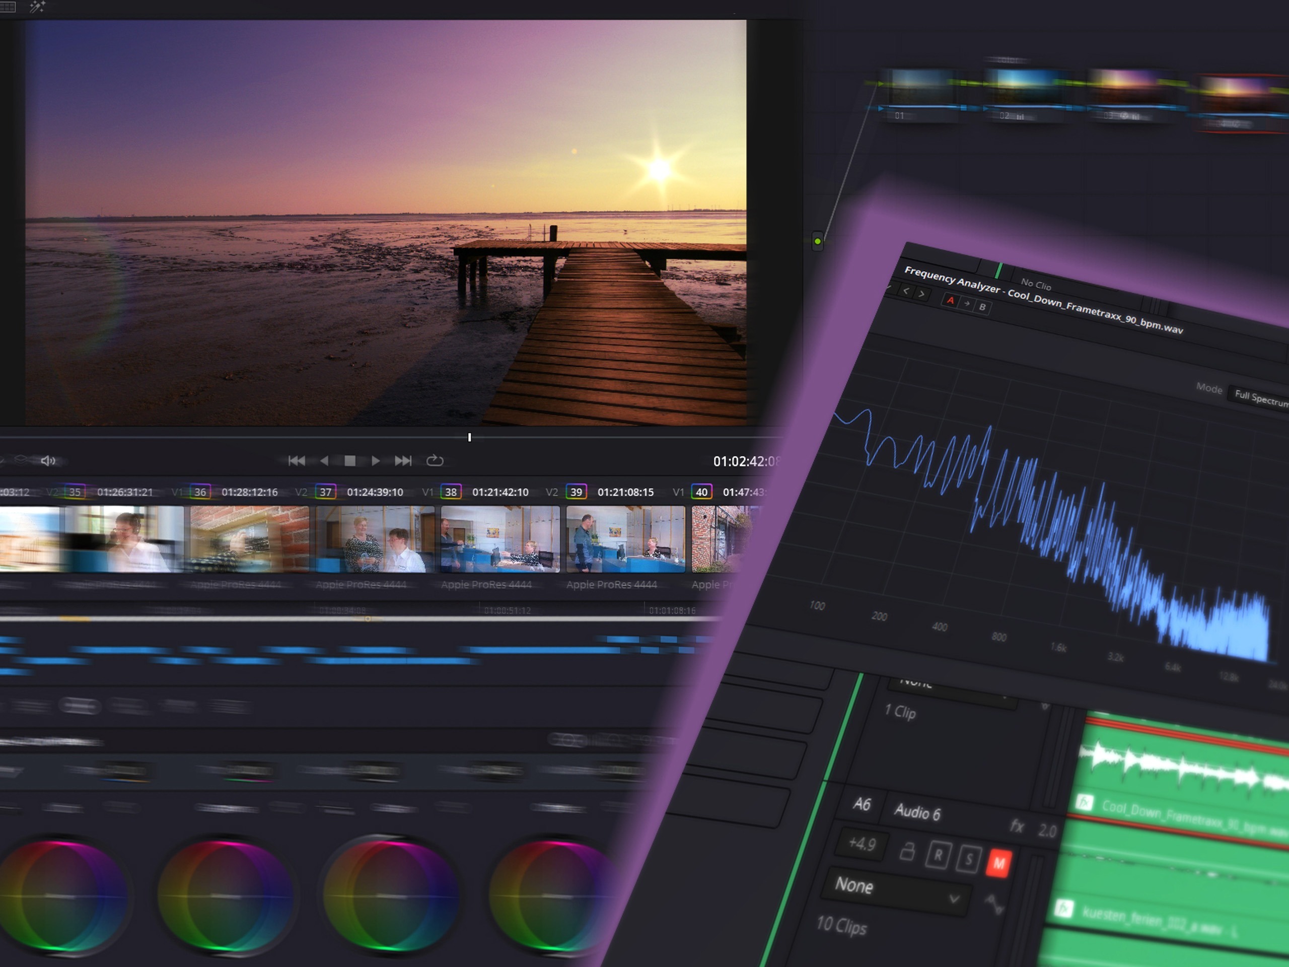Click the Apple ProRes 4444 label under clip 39

point(611,585)
